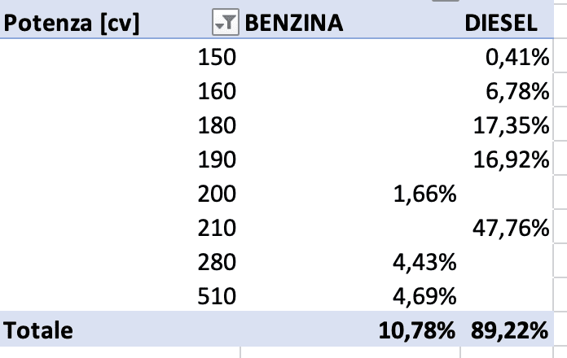
Task: Click the BENZINA column header
Action: pos(293,24)
